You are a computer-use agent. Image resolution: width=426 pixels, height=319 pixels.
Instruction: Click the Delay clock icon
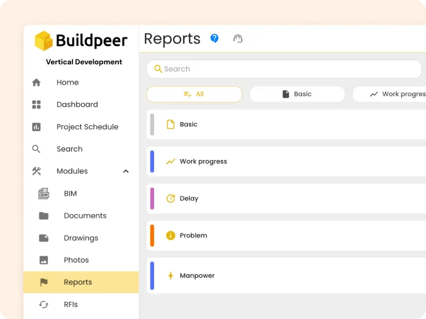pyautogui.click(x=171, y=199)
